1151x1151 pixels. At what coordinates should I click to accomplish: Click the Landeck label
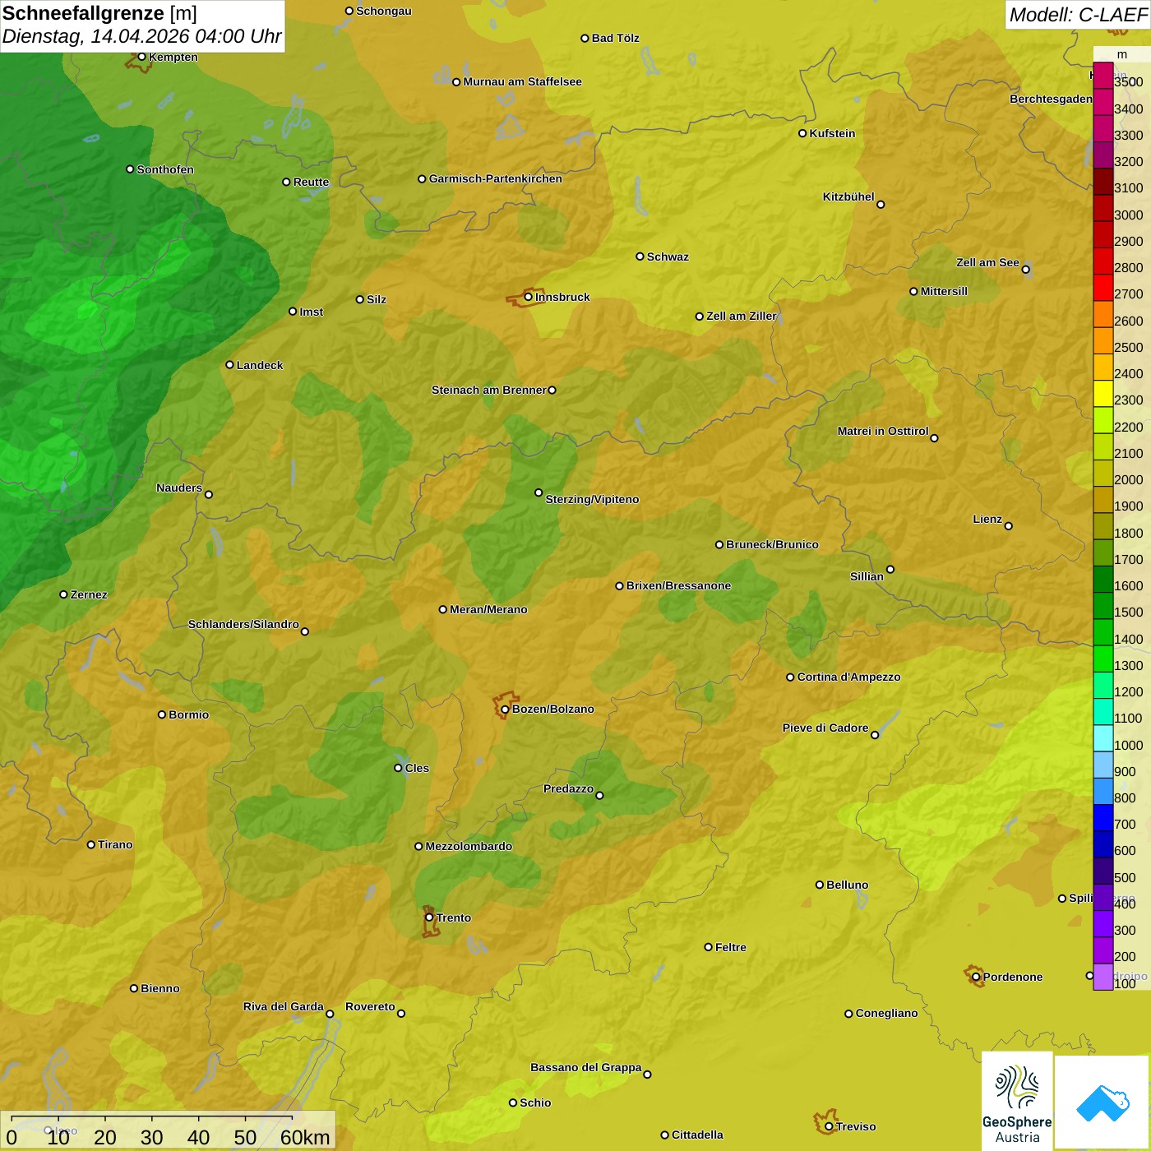click(260, 365)
